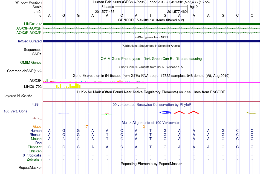Click the hg19 label beside the scale bar

point(194,7)
